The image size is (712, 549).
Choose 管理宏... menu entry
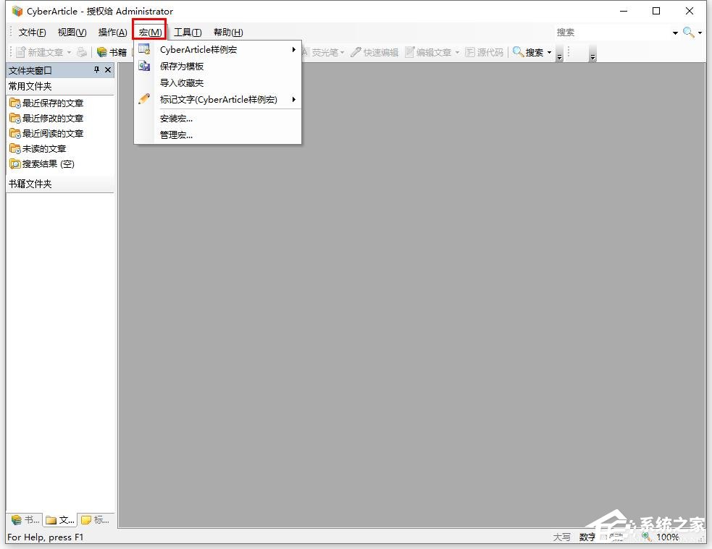pyautogui.click(x=217, y=135)
